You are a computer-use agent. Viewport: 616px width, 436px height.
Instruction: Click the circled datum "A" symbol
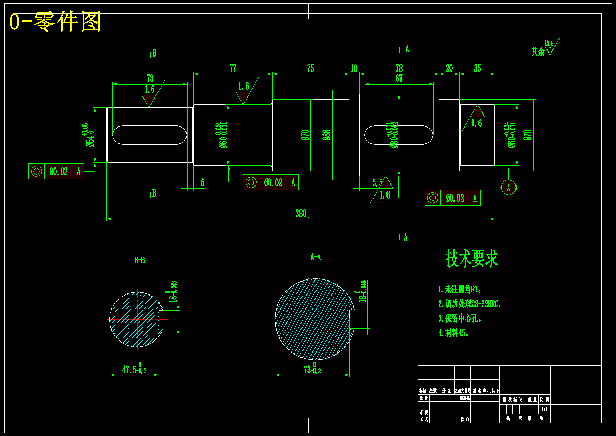509,188
